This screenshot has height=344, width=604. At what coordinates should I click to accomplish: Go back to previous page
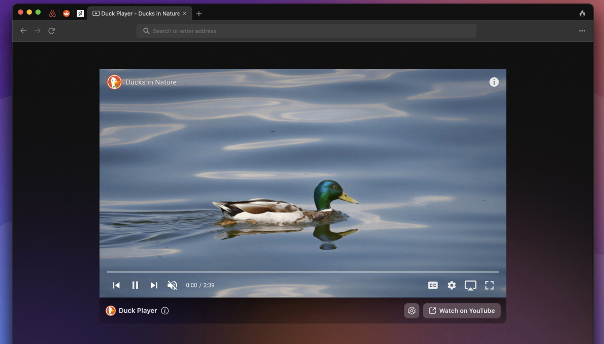[23, 31]
